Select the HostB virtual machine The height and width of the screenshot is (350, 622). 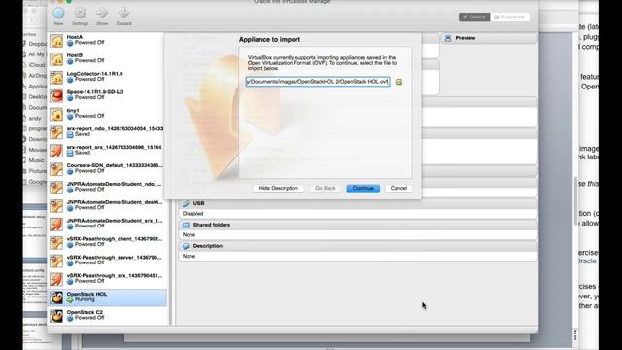(107, 59)
